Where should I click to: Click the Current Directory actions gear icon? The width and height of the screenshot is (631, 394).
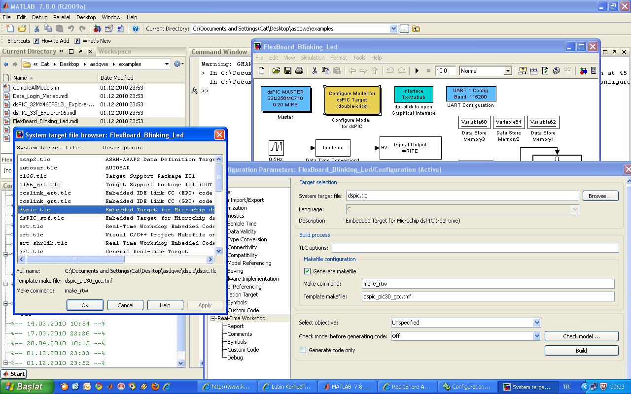tap(178, 64)
